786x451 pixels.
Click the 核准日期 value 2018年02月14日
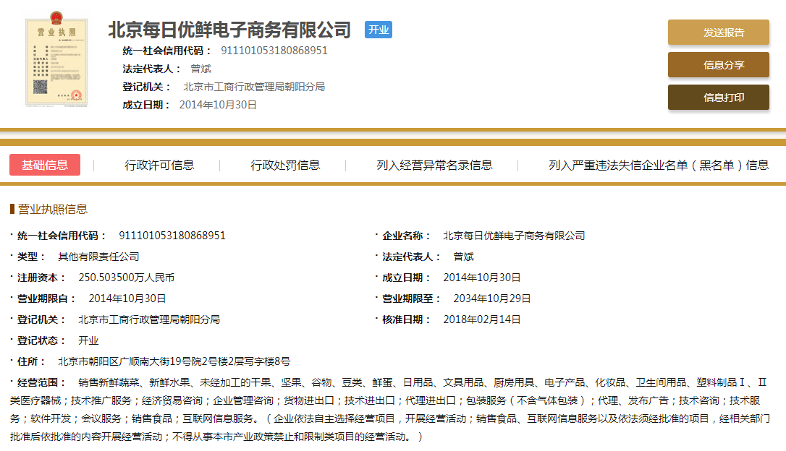coord(482,319)
